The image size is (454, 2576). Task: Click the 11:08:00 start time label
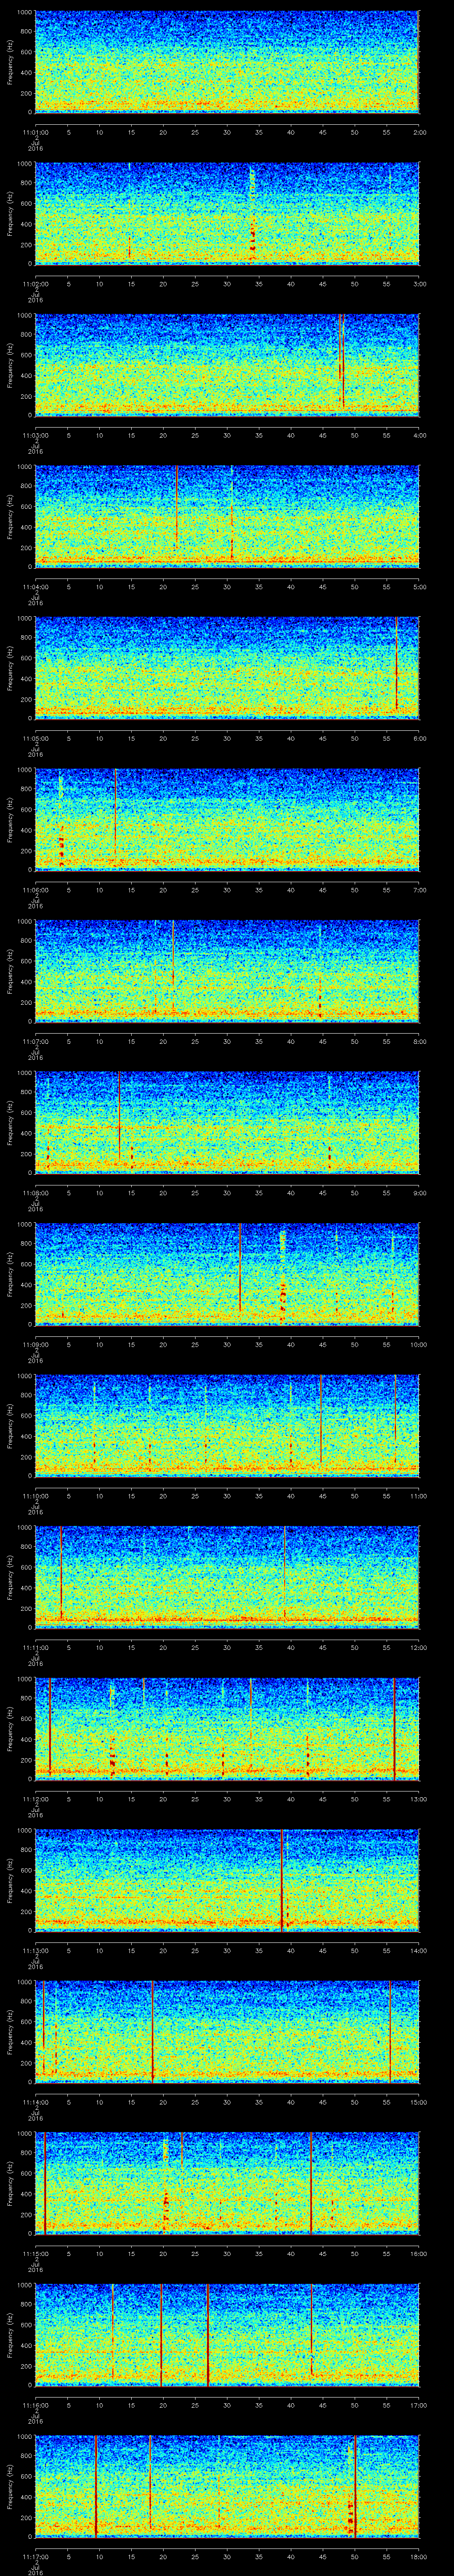click(35, 1192)
